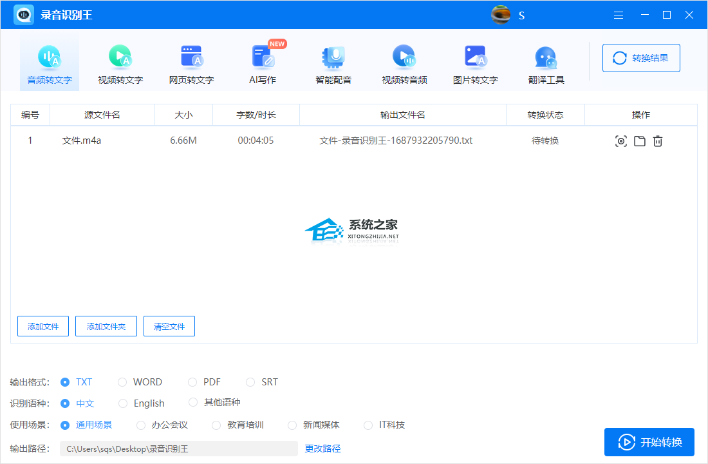Image resolution: width=708 pixels, height=464 pixels.
Task: Click the 更改路径 change path link
Action: pyautogui.click(x=323, y=449)
